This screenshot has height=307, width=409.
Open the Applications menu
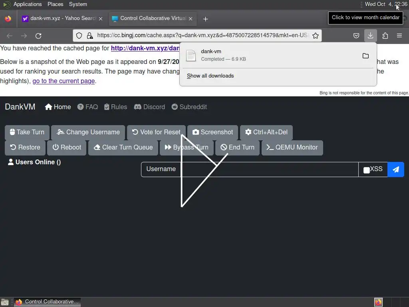tap(28, 4)
